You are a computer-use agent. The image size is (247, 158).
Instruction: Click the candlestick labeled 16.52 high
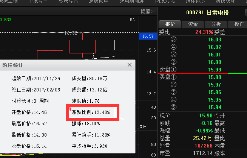pos(82,46)
